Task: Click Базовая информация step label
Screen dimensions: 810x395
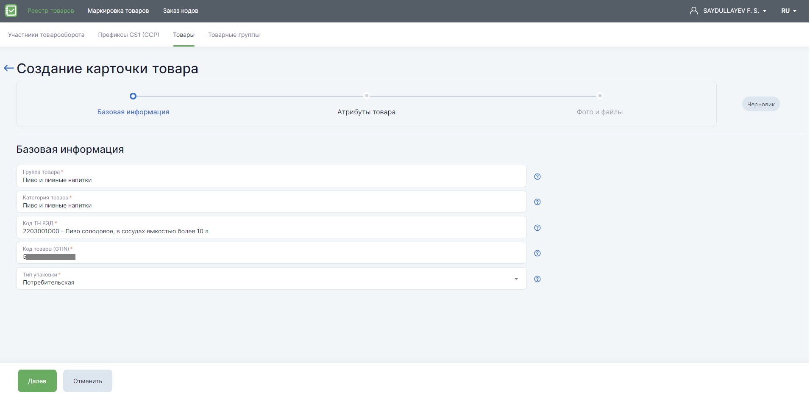Action: 133,112
